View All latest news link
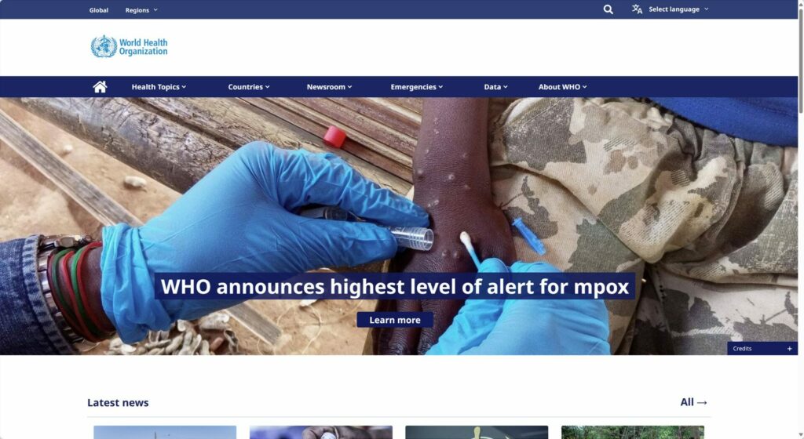 pos(694,402)
